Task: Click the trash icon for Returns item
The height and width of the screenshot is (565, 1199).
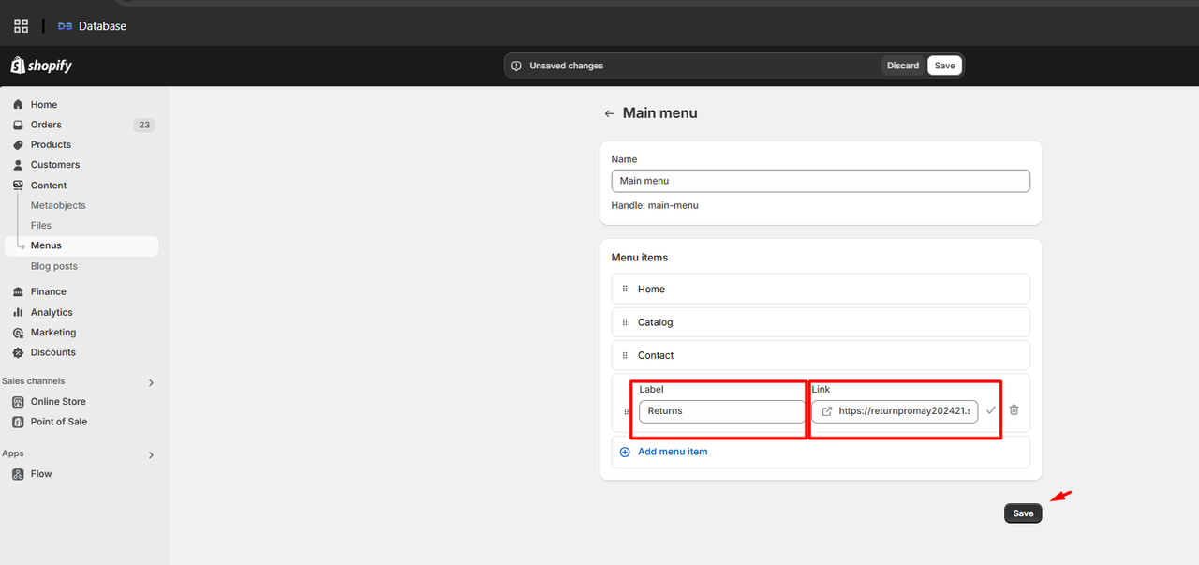Action: pyautogui.click(x=1014, y=410)
